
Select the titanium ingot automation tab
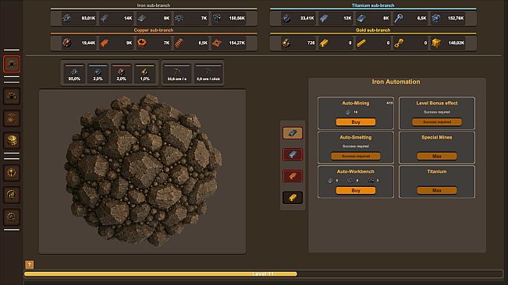click(293, 154)
